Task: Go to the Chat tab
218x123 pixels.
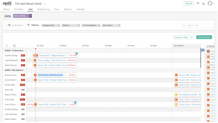Action: 57,9
